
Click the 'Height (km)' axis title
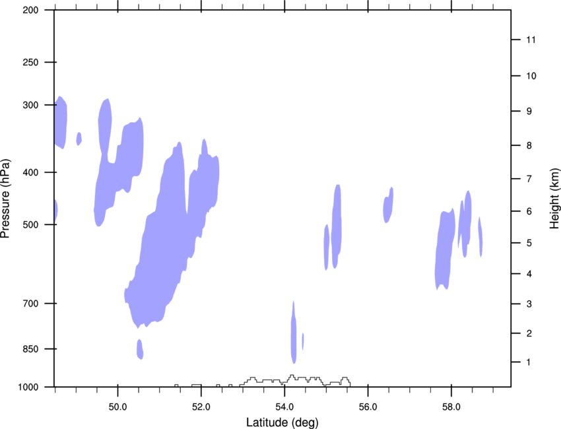554,199
